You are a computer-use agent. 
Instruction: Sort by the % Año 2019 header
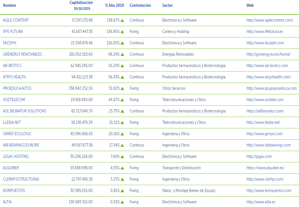point(114,5)
